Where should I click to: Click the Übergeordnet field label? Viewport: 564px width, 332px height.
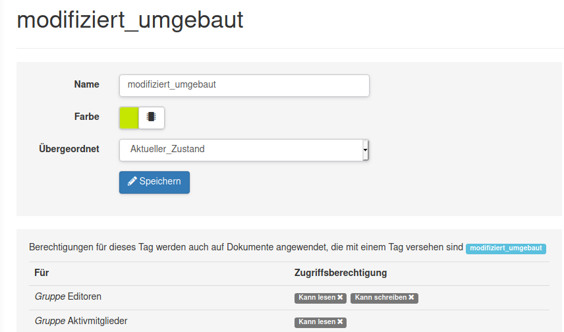[69, 149]
